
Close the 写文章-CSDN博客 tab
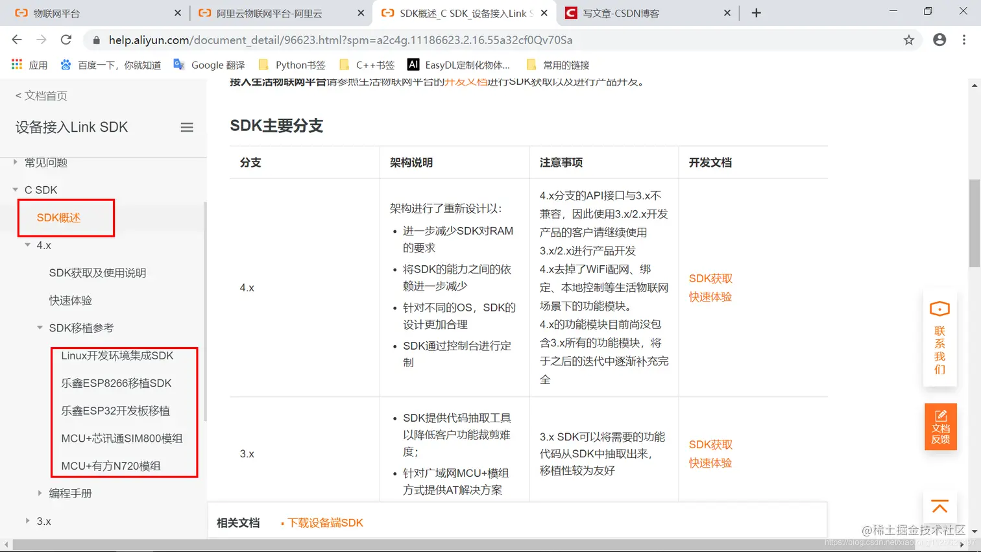(x=727, y=13)
